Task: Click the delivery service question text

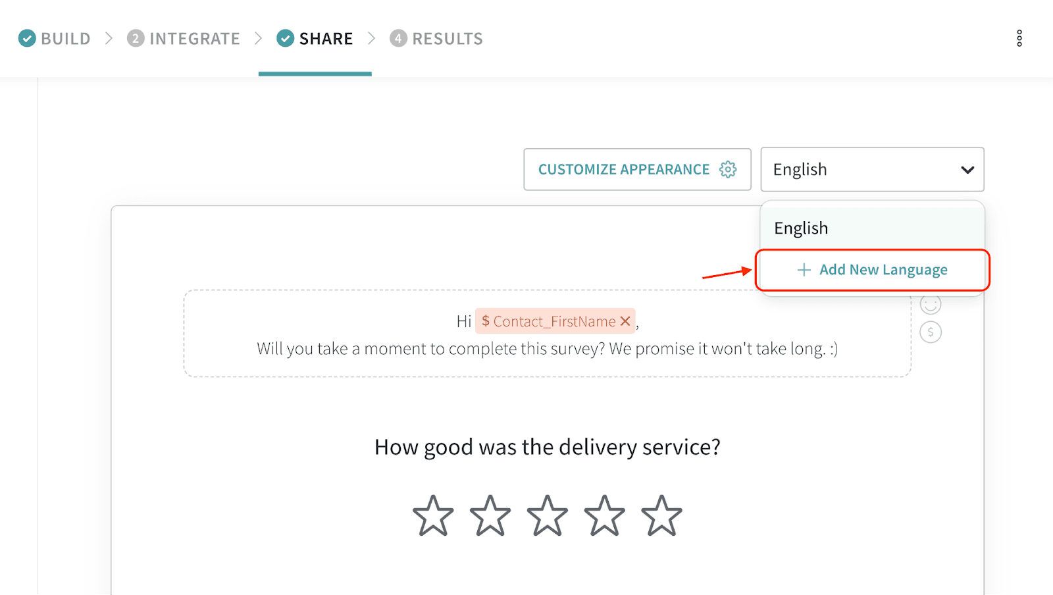Action: coord(547,448)
